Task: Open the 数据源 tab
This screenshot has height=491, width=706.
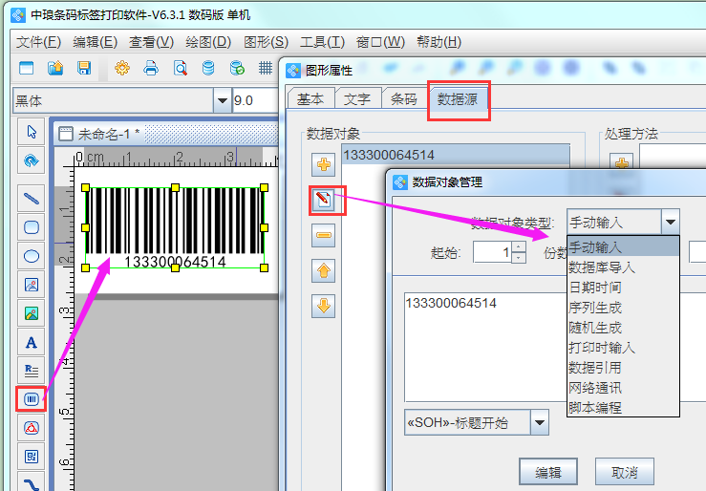Action: tap(459, 98)
